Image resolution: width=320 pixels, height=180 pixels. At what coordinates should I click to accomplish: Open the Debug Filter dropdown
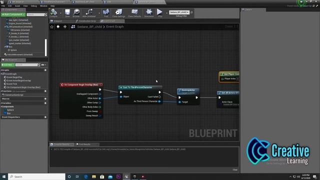[x=179, y=12]
